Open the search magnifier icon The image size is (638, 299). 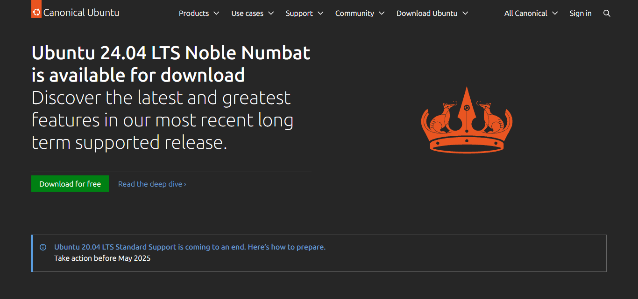tap(607, 14)
